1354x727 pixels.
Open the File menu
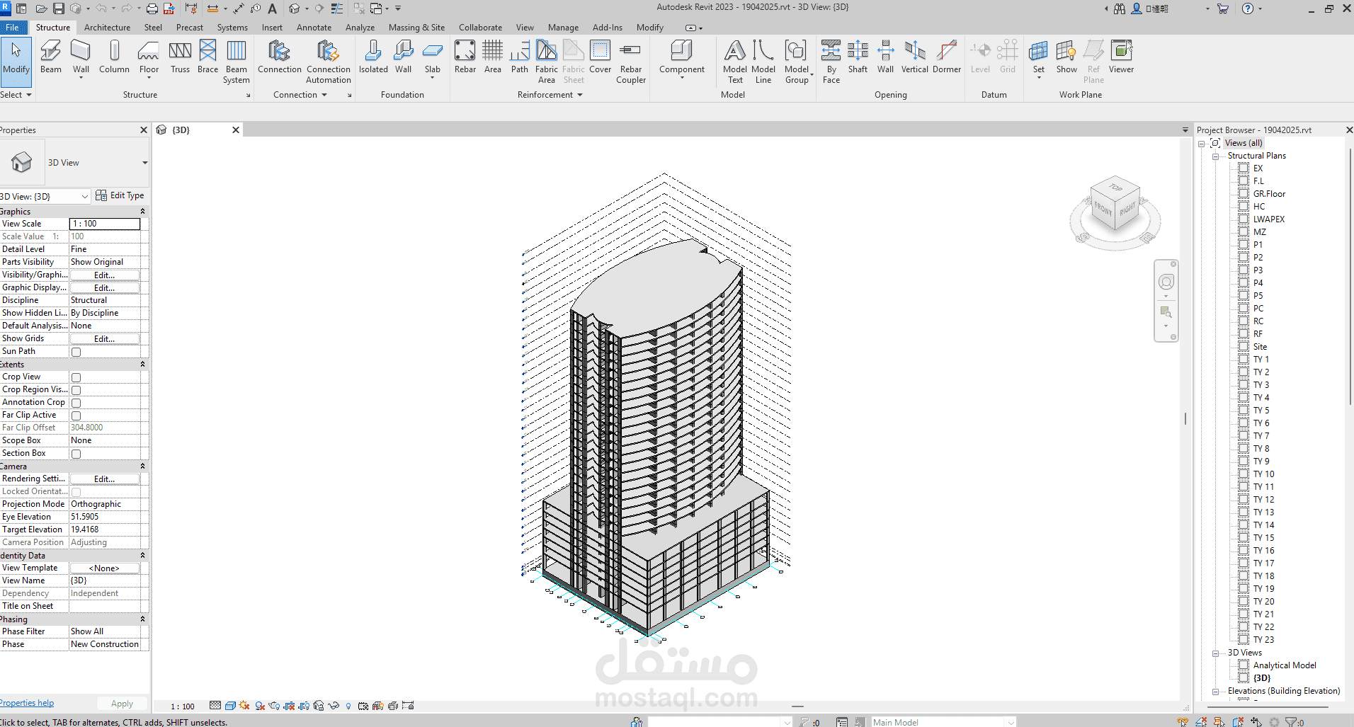click(13, 28)
